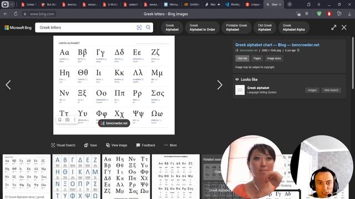Image resolution: width=355 pixels, height=199 pixels.
Task: Click the www.bing.com address bar
Action: [x=42, y=14]
